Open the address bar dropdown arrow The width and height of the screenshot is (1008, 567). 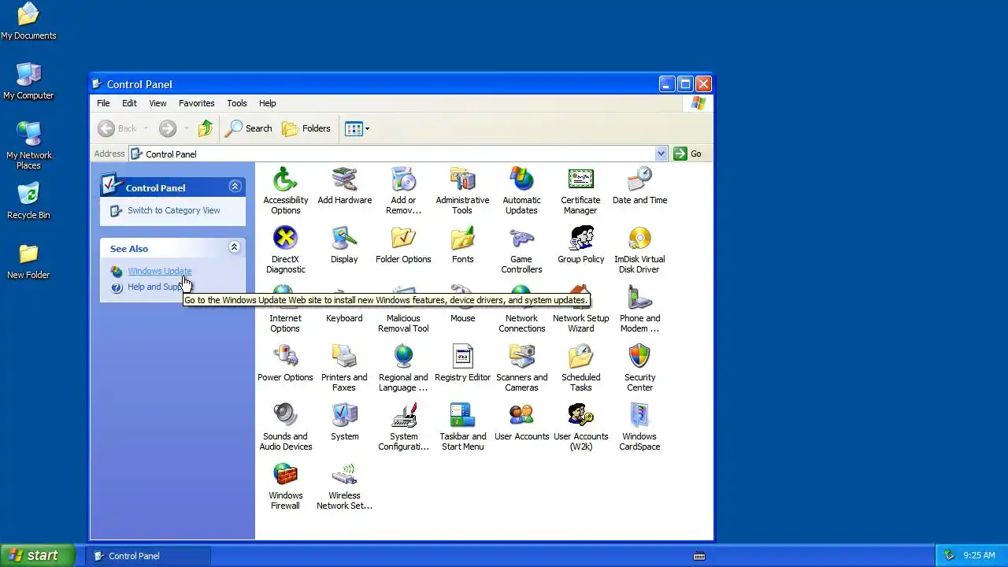coord(661,154)
